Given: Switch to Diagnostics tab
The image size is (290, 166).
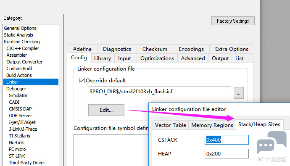Looking at the screenshot, I should (117, 49).
